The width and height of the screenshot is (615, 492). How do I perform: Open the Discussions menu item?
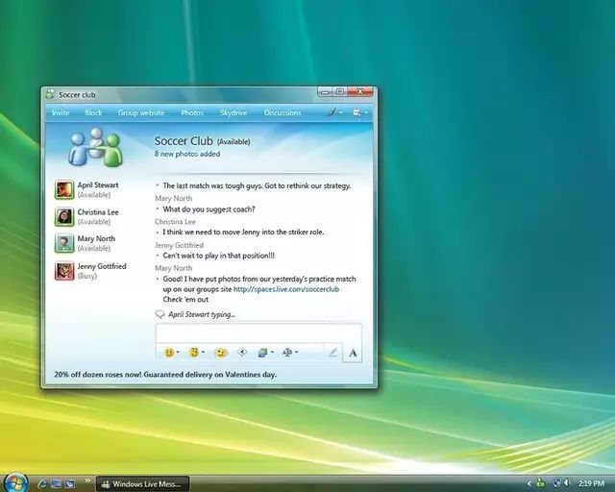[x=283, y=113]
